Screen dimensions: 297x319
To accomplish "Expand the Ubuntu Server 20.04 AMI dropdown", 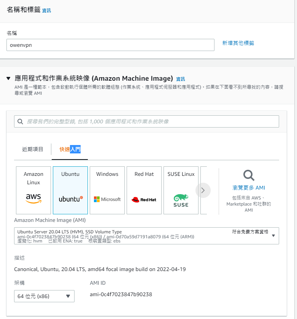I will click(x=273, y=236).
